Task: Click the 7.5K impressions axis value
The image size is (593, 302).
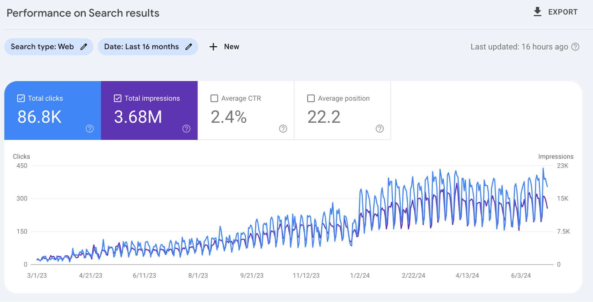Action: 563,231
